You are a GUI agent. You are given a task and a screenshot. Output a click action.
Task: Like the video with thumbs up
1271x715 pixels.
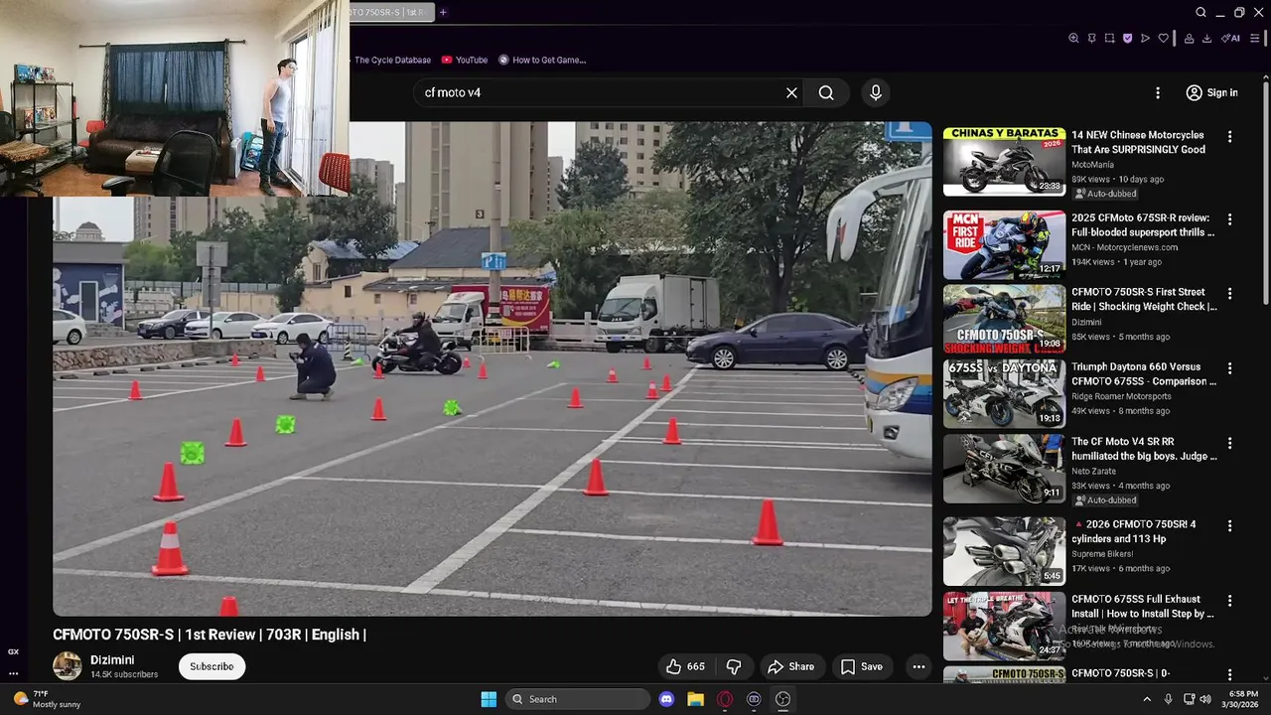point(685,666)
